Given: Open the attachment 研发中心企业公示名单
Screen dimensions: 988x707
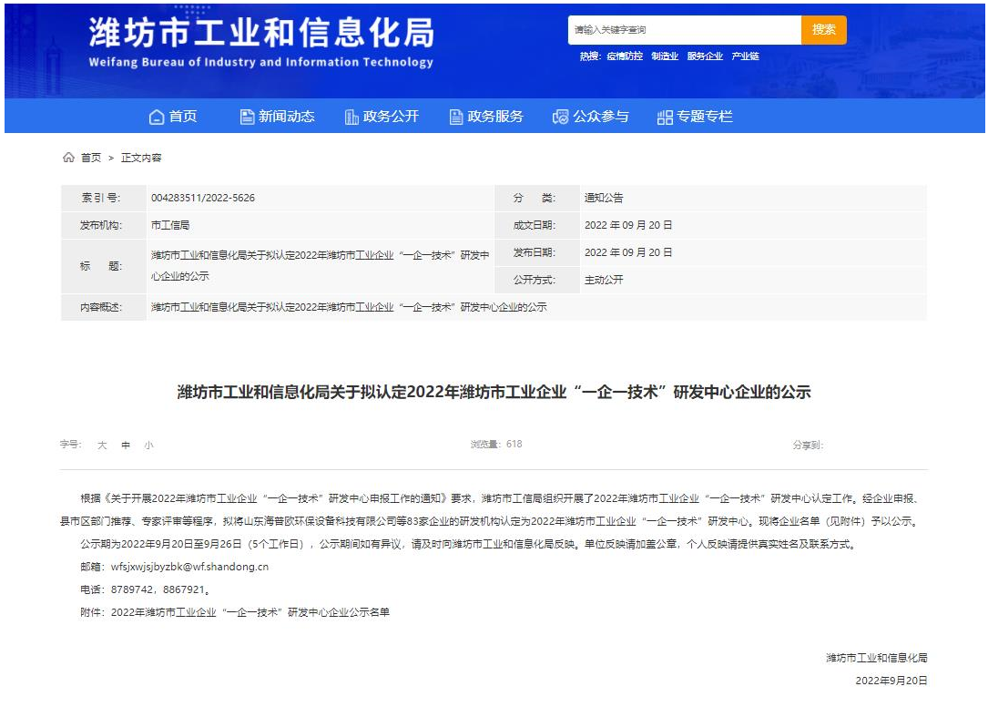Looking at the screenshot, I should [250, 612].
